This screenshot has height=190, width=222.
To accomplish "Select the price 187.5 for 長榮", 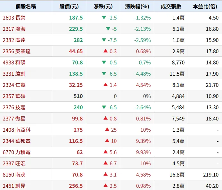I will (x=76, y=18).
